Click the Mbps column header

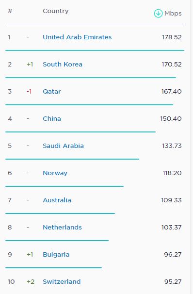pyautogui.click(x=173, y=14)
